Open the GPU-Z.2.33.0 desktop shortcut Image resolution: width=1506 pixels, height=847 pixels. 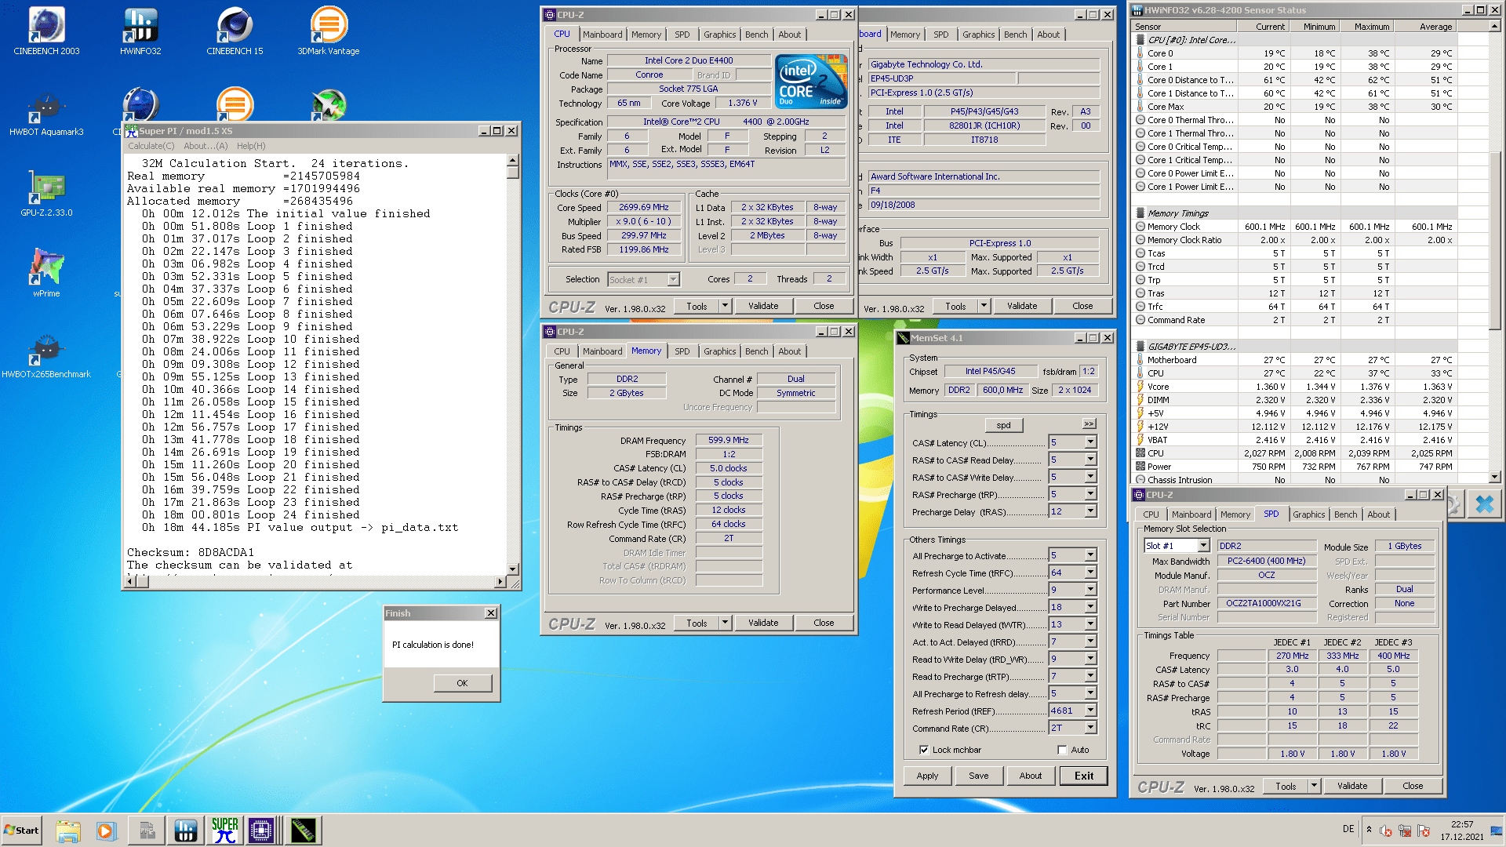(x=46, y=194)
